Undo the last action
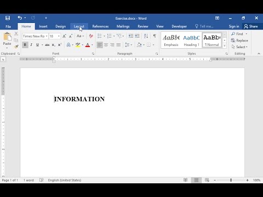 pyautogui.click(x=20, y=18)
